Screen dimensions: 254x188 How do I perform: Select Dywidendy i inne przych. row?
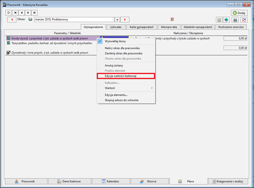coord(50,53)
